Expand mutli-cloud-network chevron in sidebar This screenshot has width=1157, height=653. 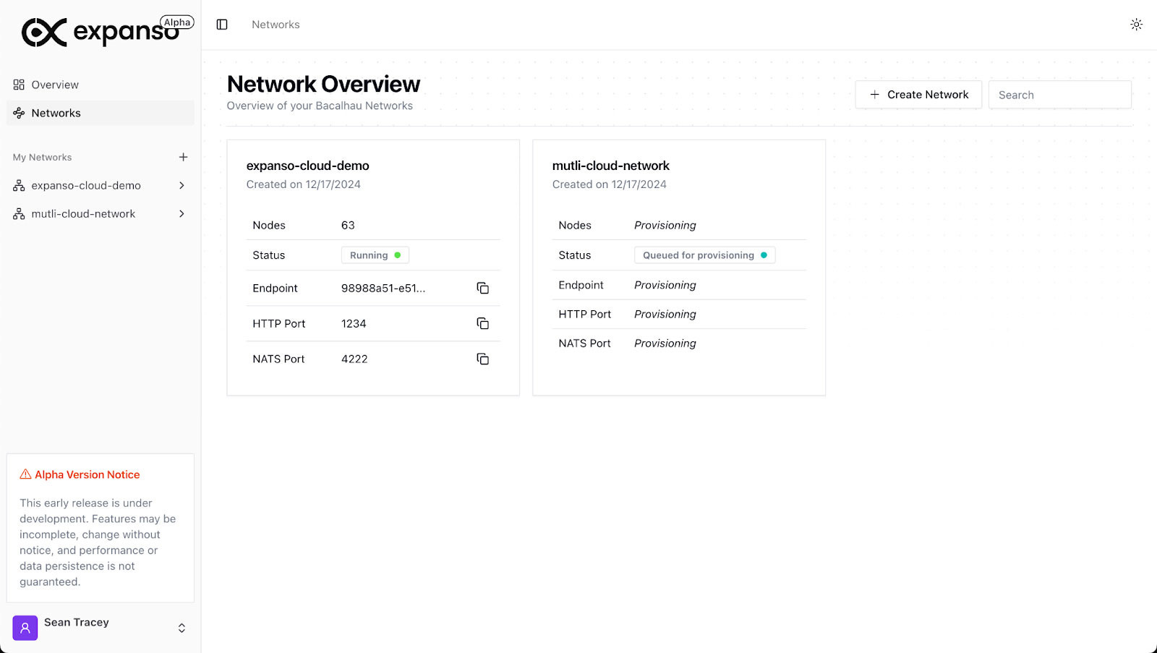coord(182,214)
